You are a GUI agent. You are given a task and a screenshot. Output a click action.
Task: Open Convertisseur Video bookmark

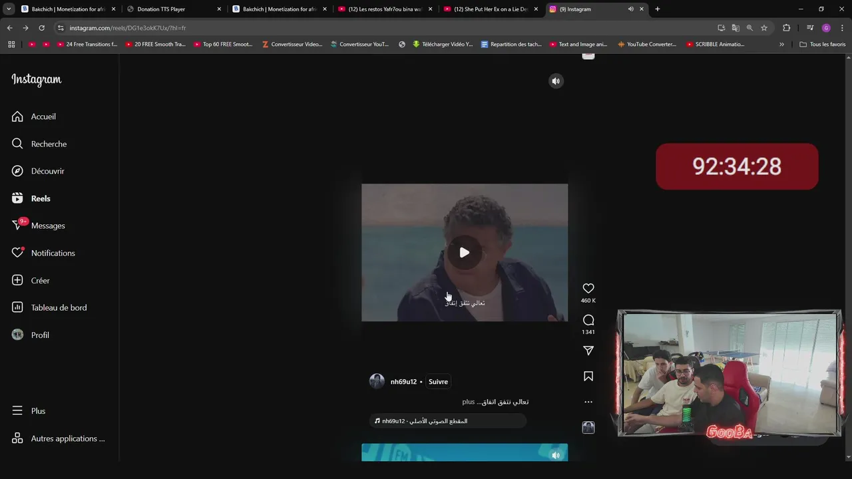[x=292, y=45]
